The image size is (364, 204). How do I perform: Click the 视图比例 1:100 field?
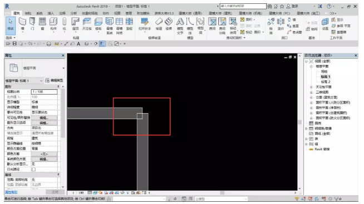coord(44,92)
